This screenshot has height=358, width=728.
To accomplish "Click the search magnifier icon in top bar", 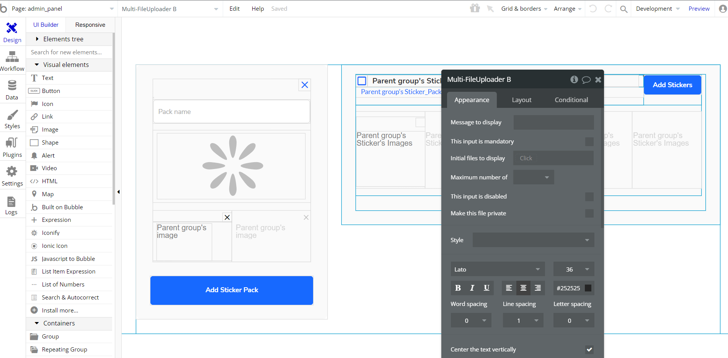I will tap(624, 9).
